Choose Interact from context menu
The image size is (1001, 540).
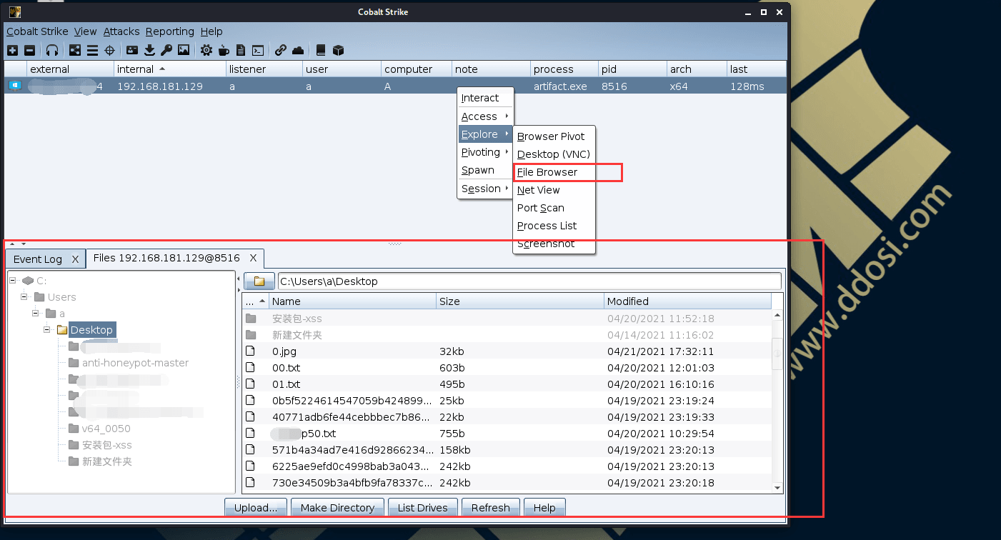coord(485,98)
